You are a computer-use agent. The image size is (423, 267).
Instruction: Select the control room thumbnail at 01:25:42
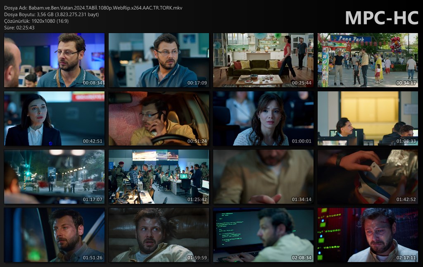coord(159,177)
